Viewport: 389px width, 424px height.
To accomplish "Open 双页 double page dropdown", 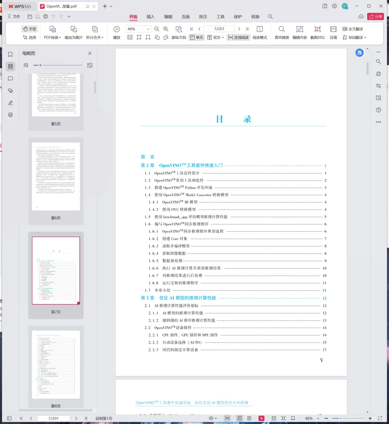I will (x=215, y=38).
